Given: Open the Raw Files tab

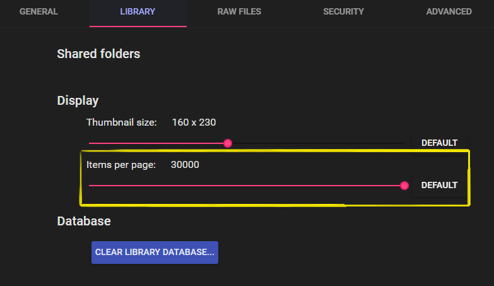Looking at the screenshot, I should pos(239,11).
